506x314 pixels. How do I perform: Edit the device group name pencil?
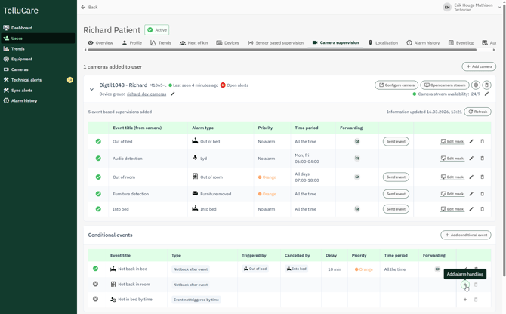coord(173,94)
